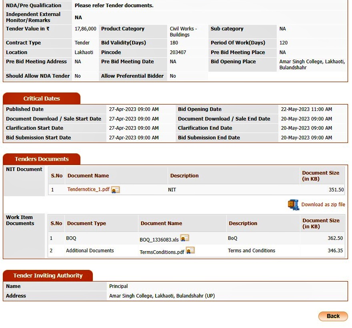The image size is (352, 328).
Task: Click the Bid Validity value 180
Action: [174, 43]
